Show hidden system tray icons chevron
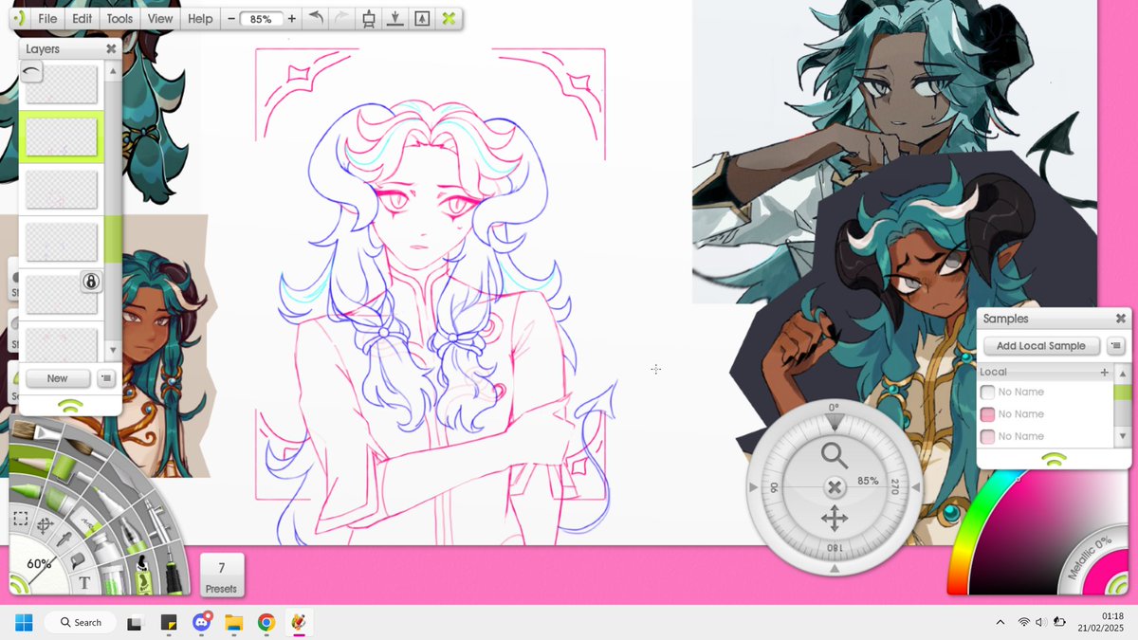This screenshot has height=640, width=1138. (1000, 622)
